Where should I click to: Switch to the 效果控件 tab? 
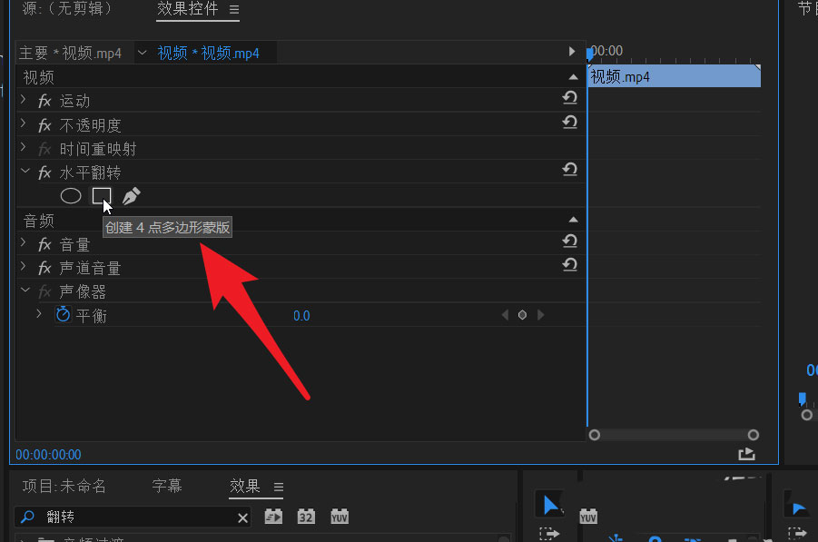coord(188,10)
